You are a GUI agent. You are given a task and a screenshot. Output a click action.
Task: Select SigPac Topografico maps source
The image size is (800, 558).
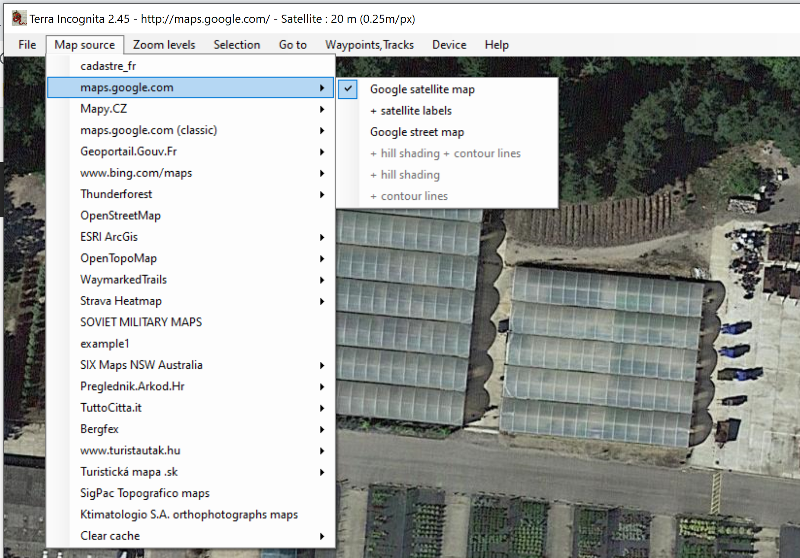click(190, 493)
